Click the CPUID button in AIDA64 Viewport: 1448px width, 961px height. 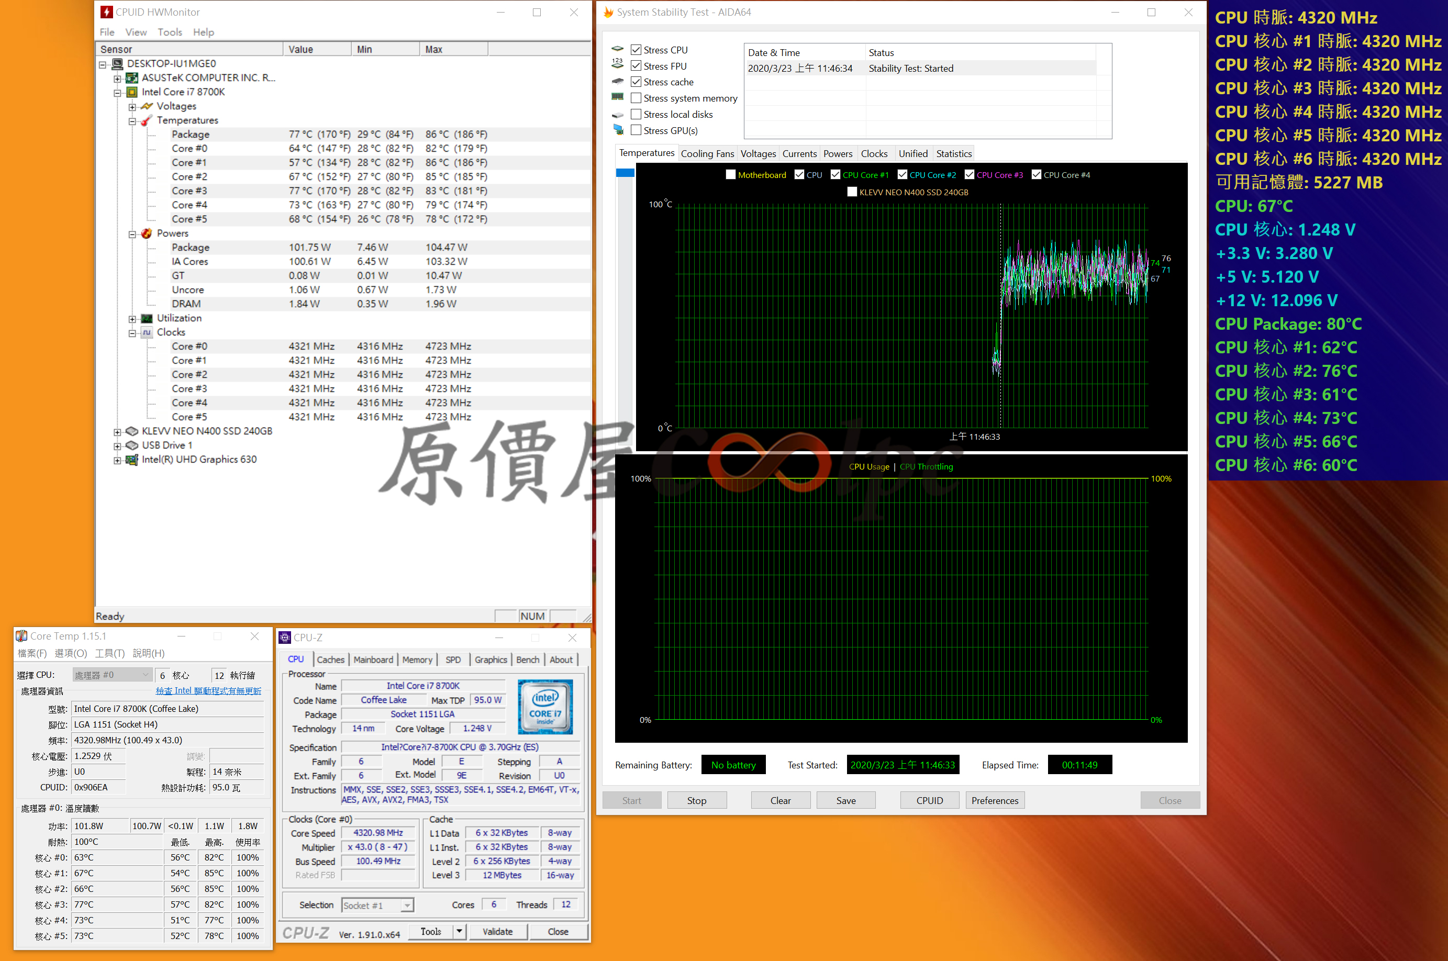(x=930, y=800)
